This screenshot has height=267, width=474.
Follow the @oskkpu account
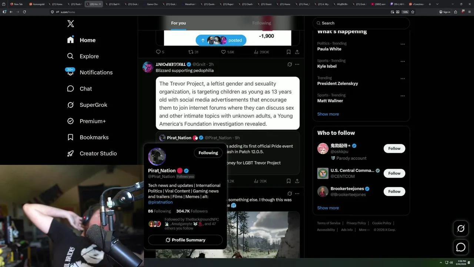pos(394,148)
